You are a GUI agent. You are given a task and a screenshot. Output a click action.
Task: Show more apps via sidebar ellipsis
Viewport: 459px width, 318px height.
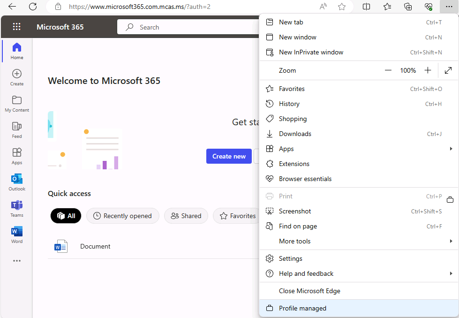click(17, 261)
